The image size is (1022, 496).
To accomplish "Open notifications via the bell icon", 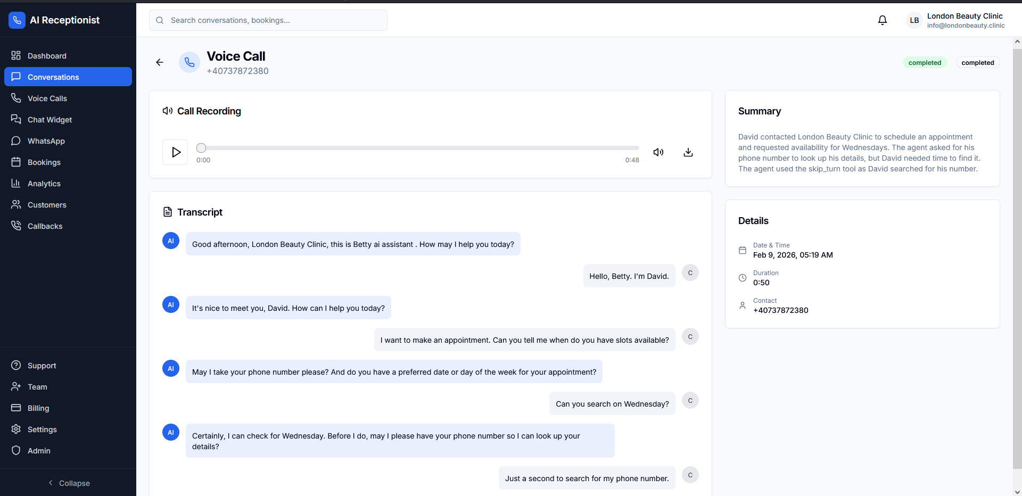I will point(883,20).
